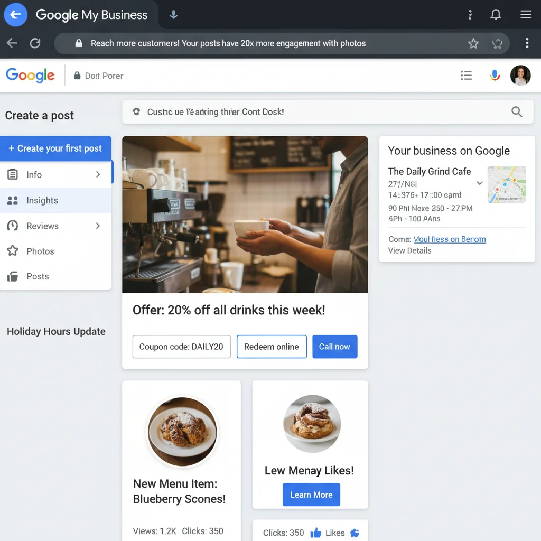Click the microphone voice search icon
The image size is (541, 541).
click(495, 75)
